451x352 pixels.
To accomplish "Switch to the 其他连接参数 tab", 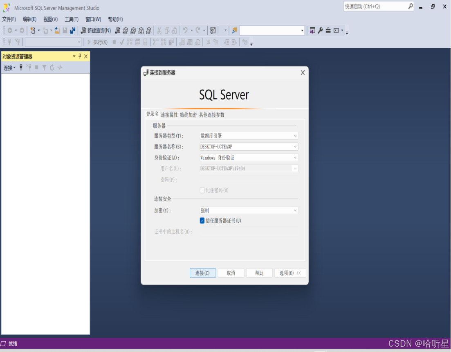I will click(x=212, y=115).
